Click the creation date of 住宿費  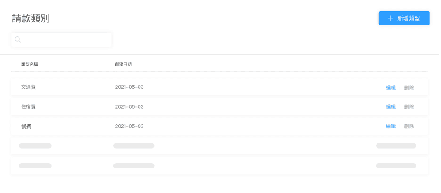[x=129, y=107]
